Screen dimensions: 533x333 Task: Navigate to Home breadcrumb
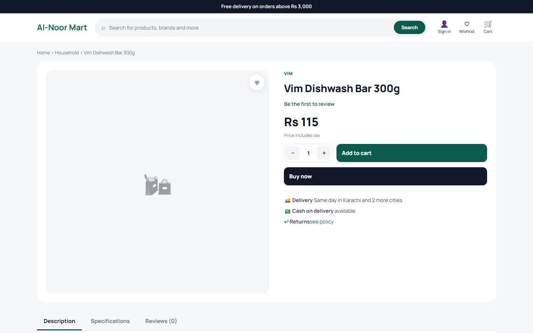point(43,53)
